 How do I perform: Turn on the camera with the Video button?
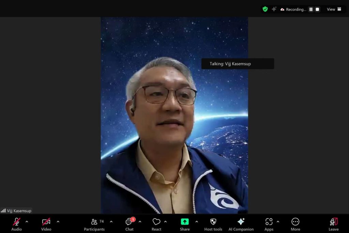46,224
